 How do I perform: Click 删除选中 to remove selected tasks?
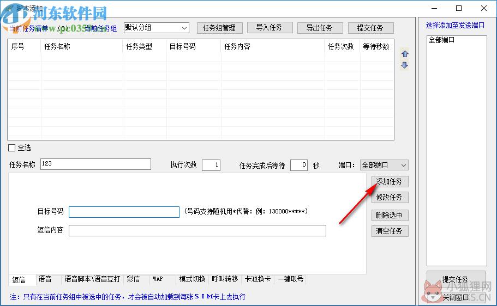point(390,216)
